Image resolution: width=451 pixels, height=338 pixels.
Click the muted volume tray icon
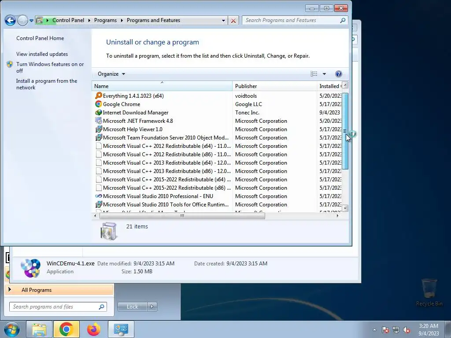pos(407,330)
